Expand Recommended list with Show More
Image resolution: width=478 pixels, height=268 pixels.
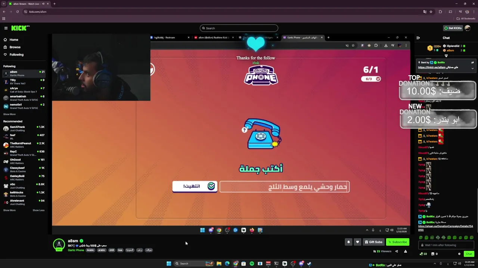point(9,210)
